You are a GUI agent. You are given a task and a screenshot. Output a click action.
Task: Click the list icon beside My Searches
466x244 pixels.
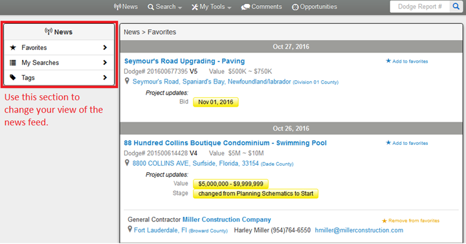[13, 63]
